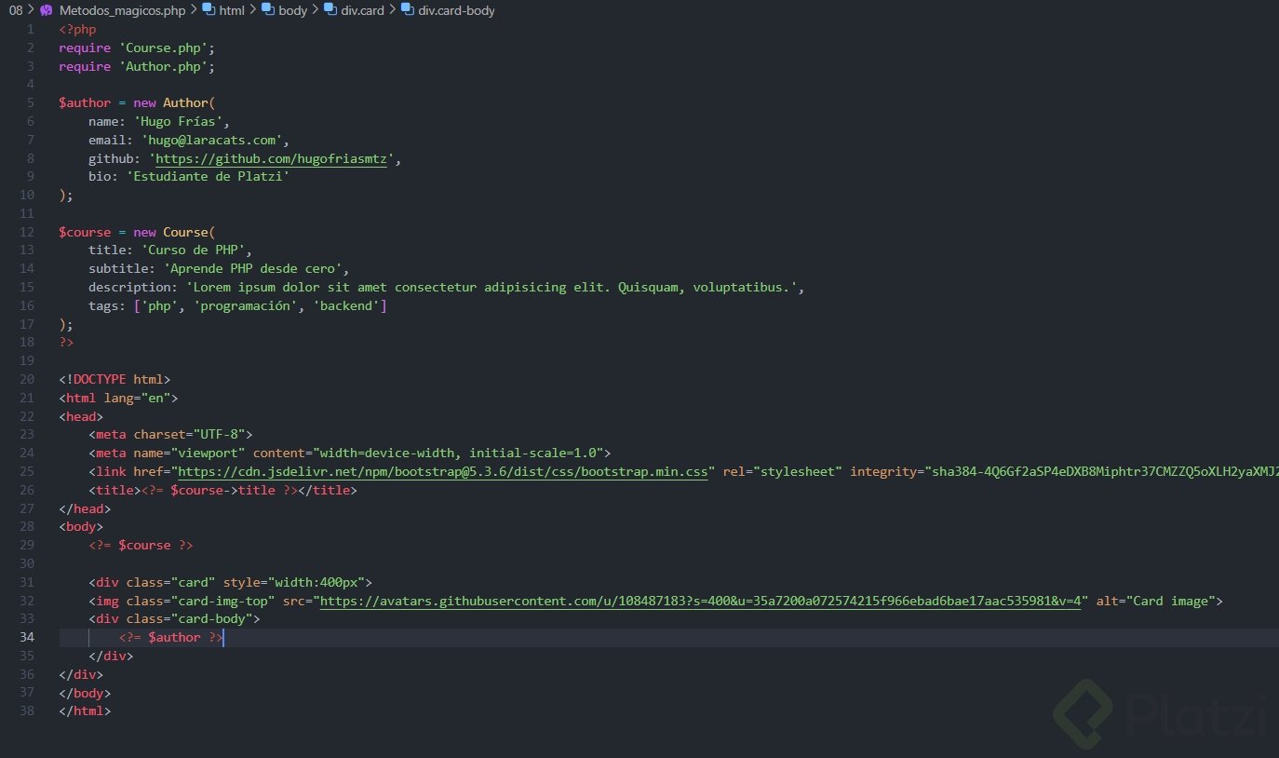1279x758 pixels.
Task: Select the body breadcrumb item
Action: pyautogui.click(x=293, y=10)
